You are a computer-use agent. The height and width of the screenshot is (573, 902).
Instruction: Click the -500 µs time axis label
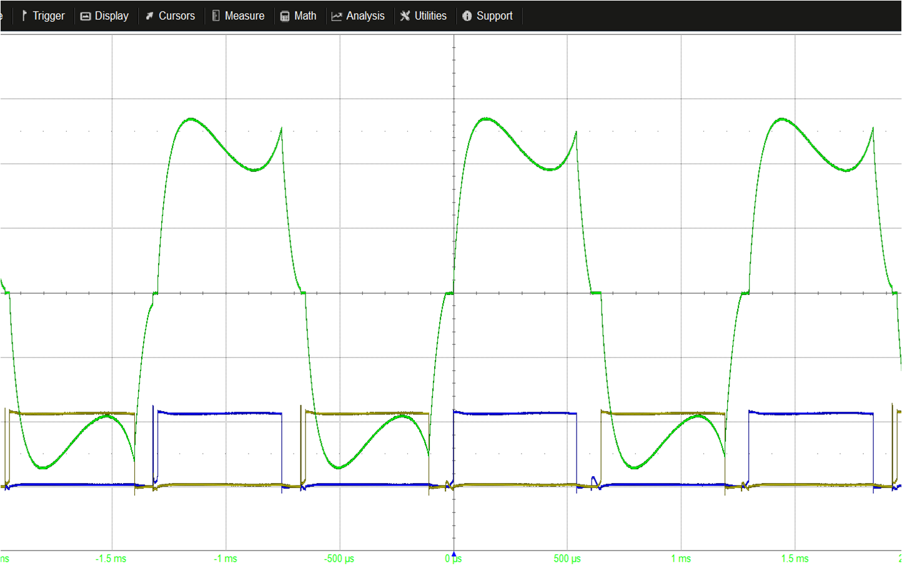pyautogui.click(x=339, y=559)
